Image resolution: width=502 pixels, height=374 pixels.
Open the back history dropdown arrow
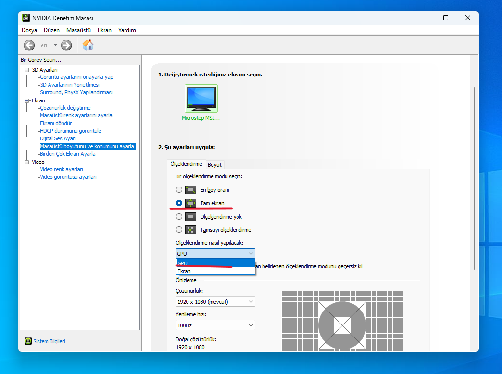click(55, 45)
